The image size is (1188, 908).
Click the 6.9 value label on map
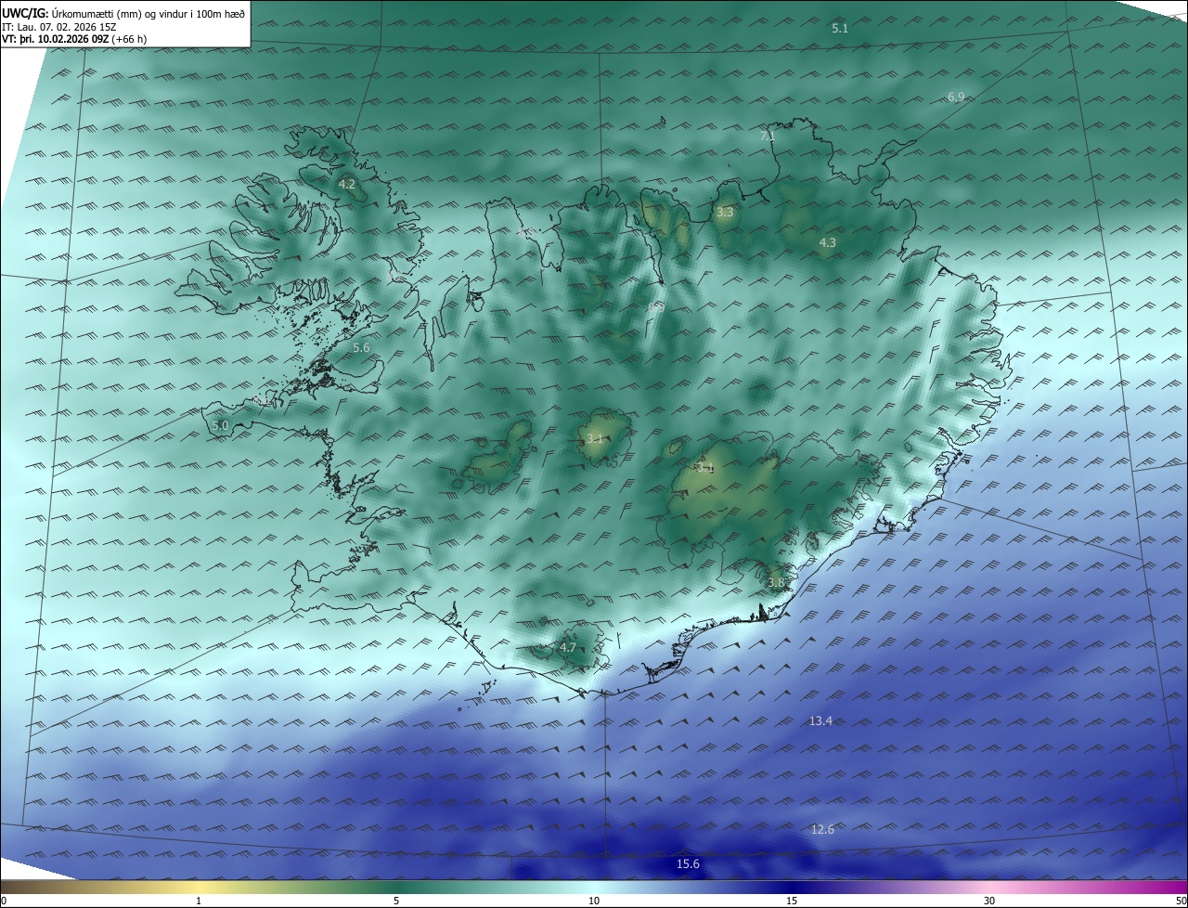pyautogui.click(x=956, y=97)
